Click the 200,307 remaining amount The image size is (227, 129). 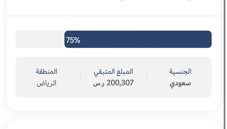pyautogui.click(x=120, y=83)
